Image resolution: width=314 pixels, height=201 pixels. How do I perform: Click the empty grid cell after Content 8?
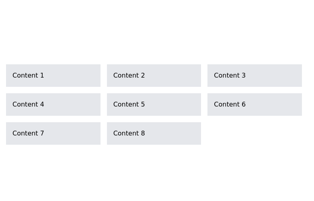pos(254,133)
